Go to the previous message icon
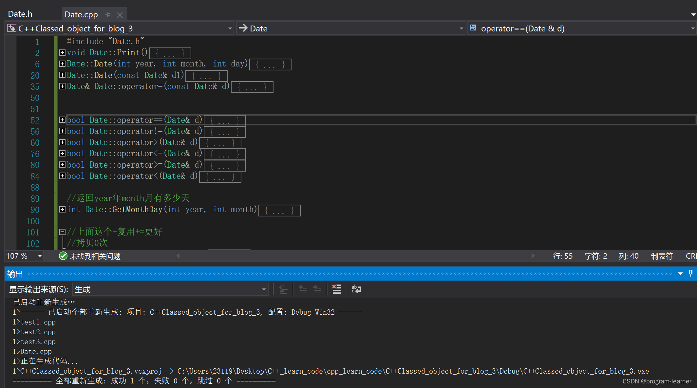Viewport: 697px width, 388px height. pyautogui.click(x=303, y=289)
